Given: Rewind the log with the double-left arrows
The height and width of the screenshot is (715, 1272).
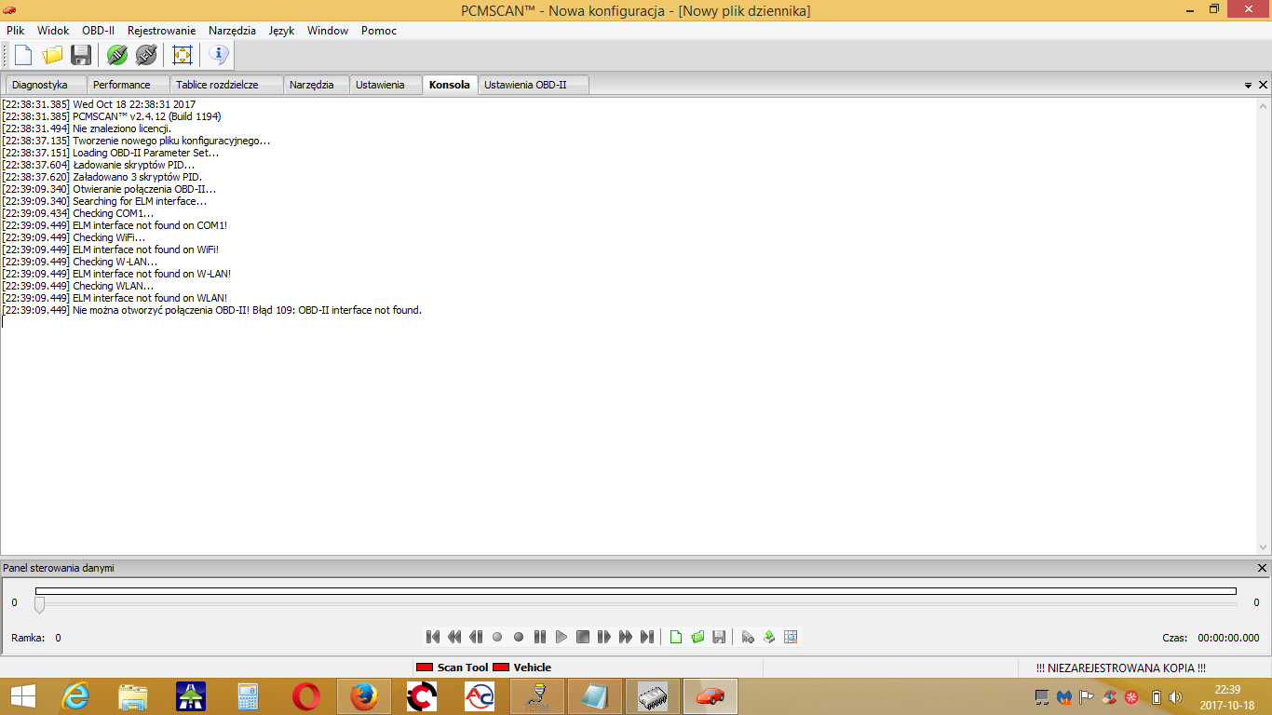Looking at the screenshot, I should [x=454, y=637].
